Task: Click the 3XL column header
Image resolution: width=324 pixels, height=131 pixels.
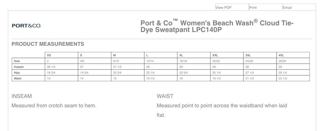Action: pos(248,55)
